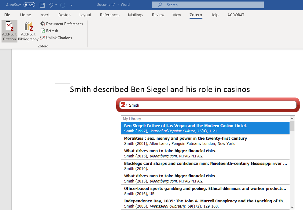
Task: Switch to the View tab
Action: tap(177, 15)
